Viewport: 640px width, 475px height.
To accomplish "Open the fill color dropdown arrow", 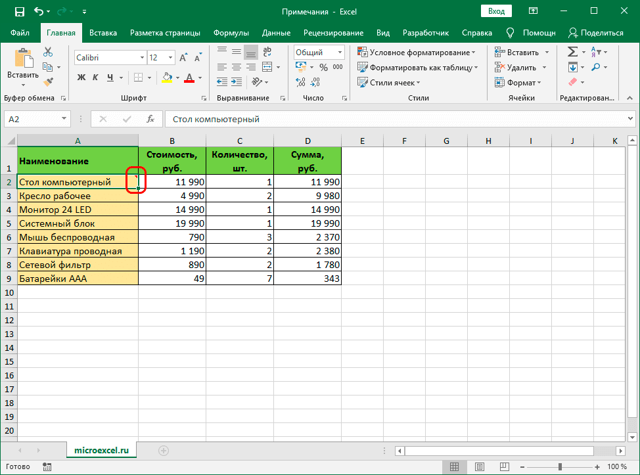I will (178, 78).
